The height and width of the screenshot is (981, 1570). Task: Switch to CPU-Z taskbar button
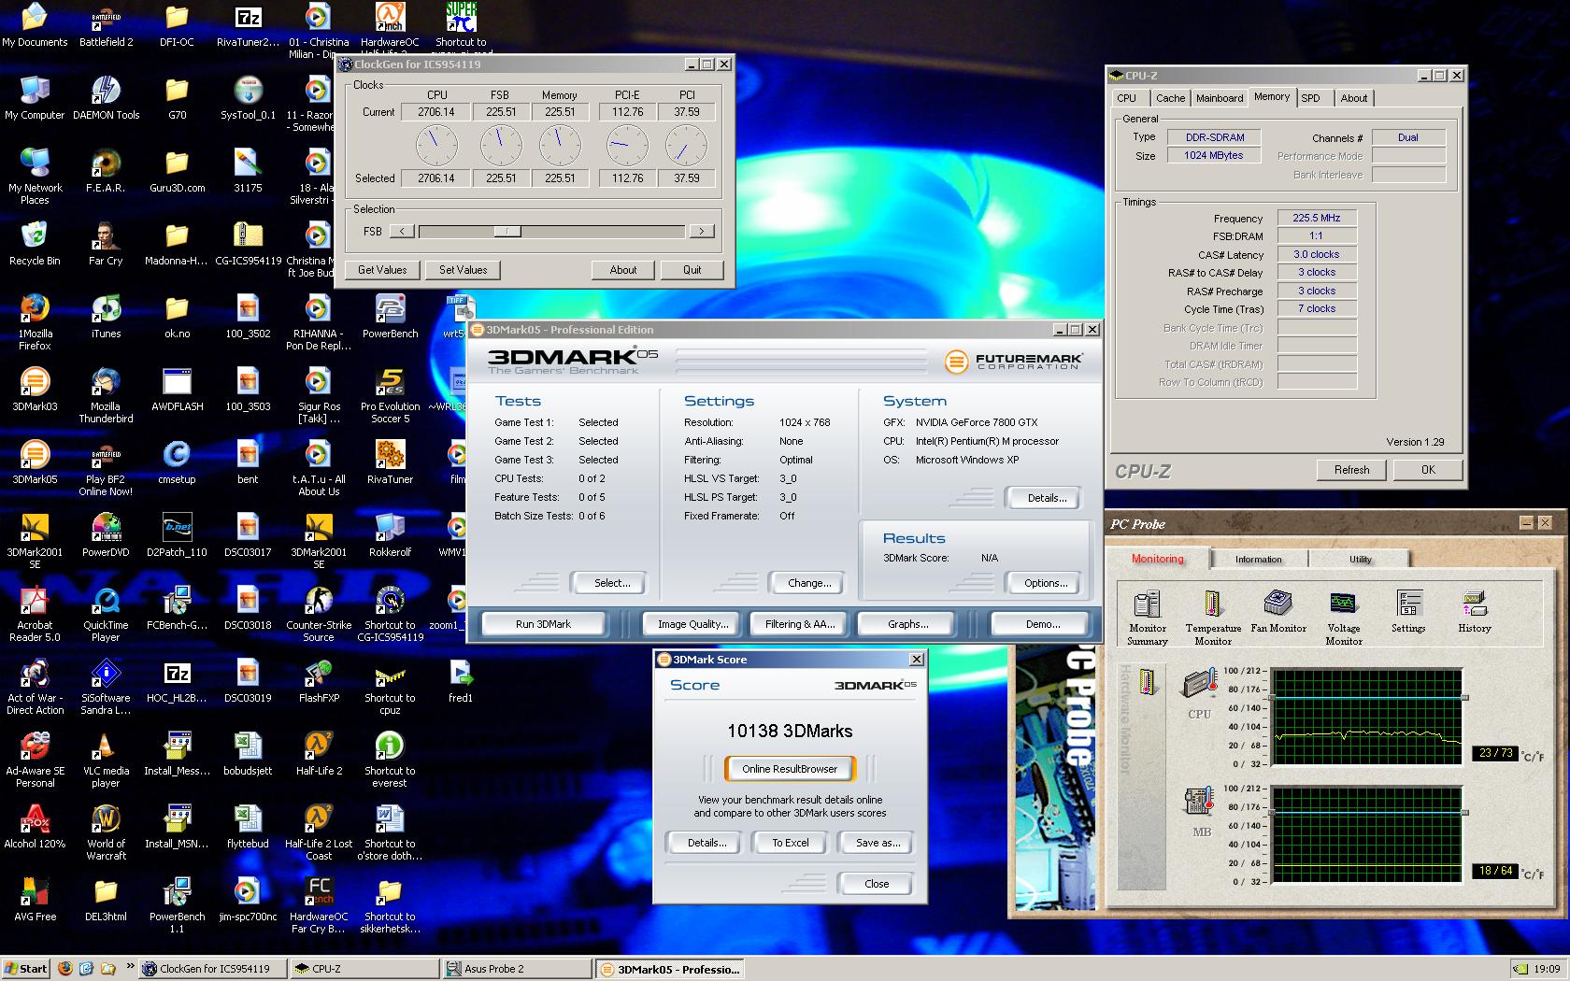point(364,969)
